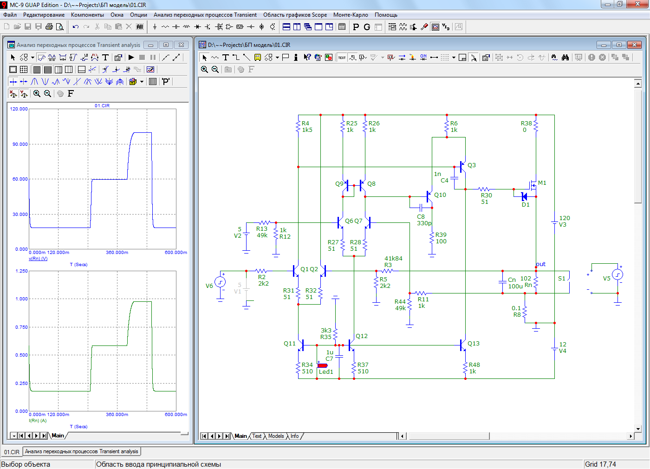Select the diode component tool
Screen dimensions: 650x469
[x=197, y=27]
